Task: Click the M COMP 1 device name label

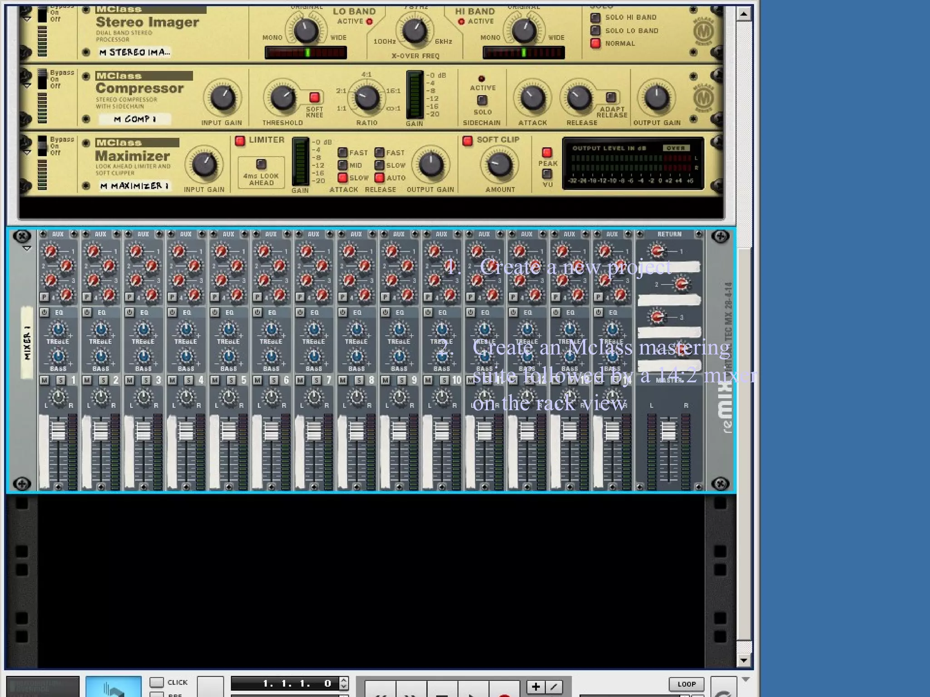Action: 134,119
